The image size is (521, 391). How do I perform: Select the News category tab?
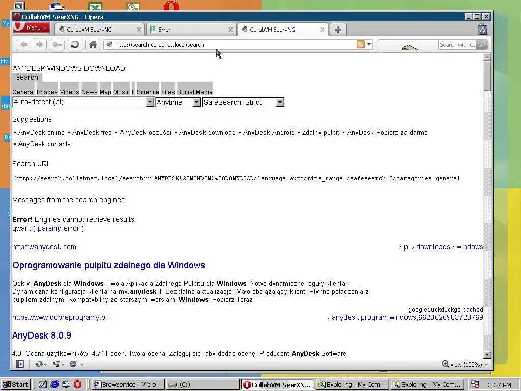(90, 92)
